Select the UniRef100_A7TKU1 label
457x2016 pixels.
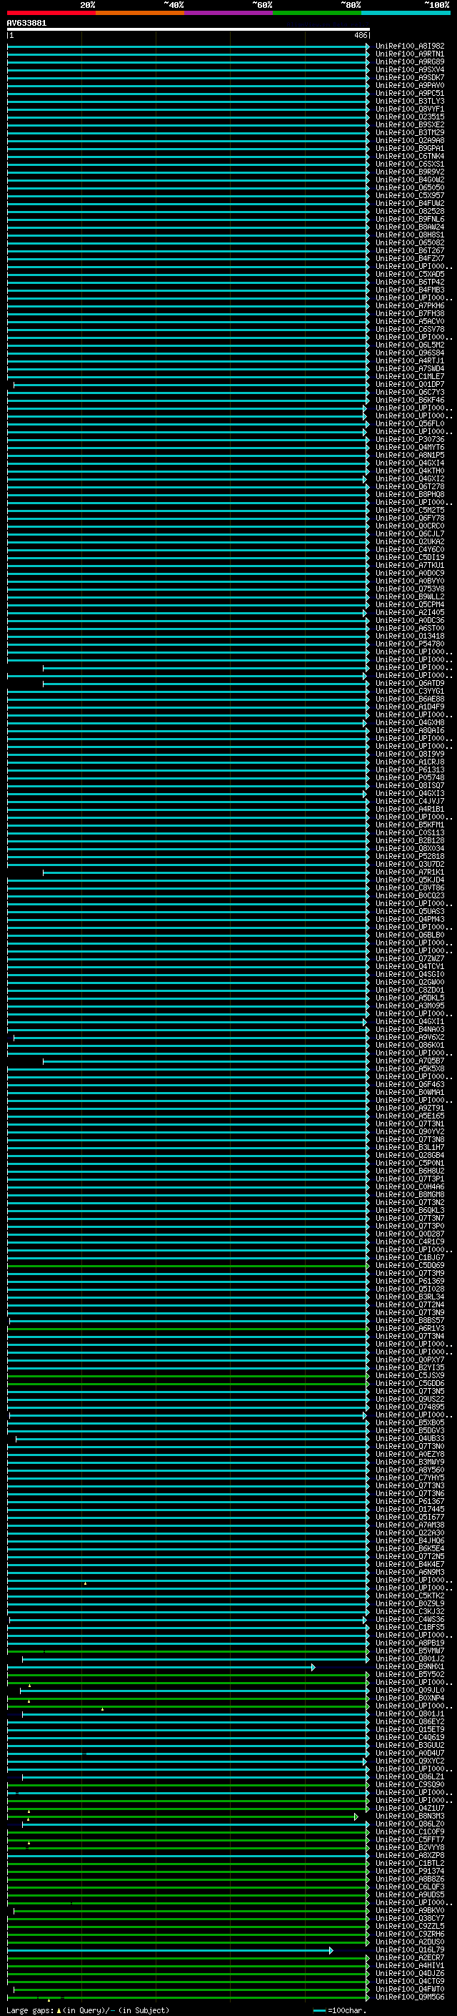[x=409, y=565]
